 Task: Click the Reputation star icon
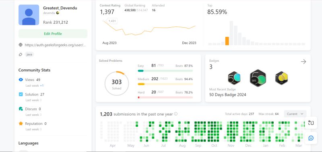pyautogui.click(x=21, y=124)
